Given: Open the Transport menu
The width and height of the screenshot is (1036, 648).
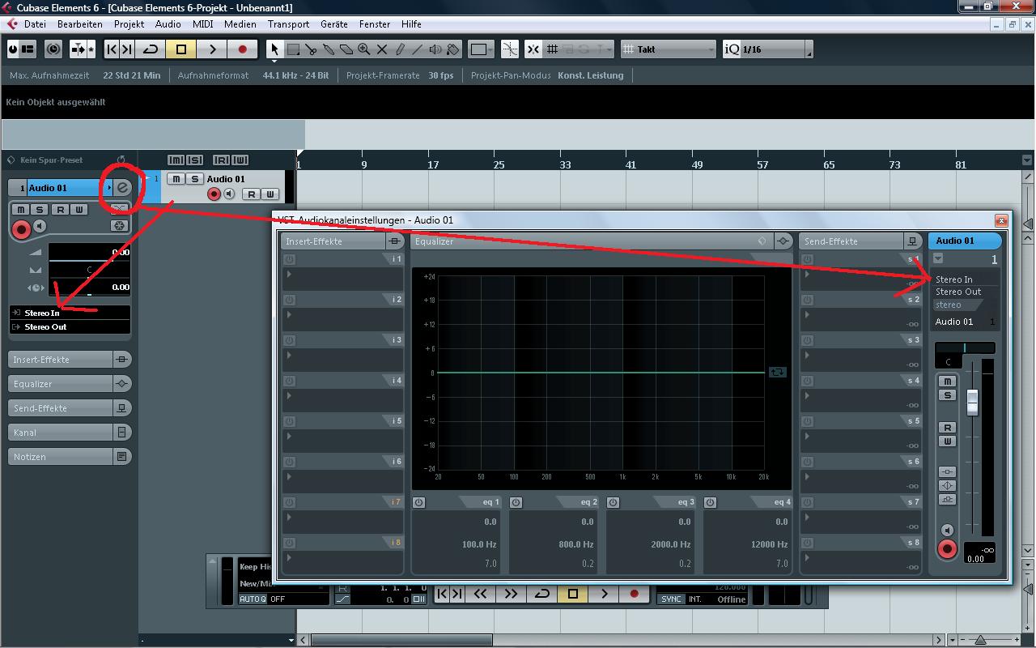Looking at the screenshot, I should (x=288, y=24).
